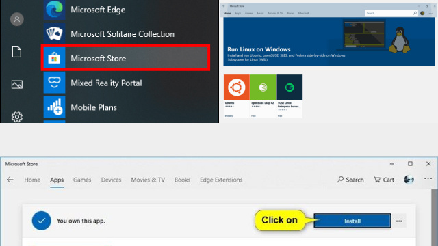Open Books tab in Linux banner Store window
The height and width of the screenshot is (246, 438).
(x=290, y=13)
